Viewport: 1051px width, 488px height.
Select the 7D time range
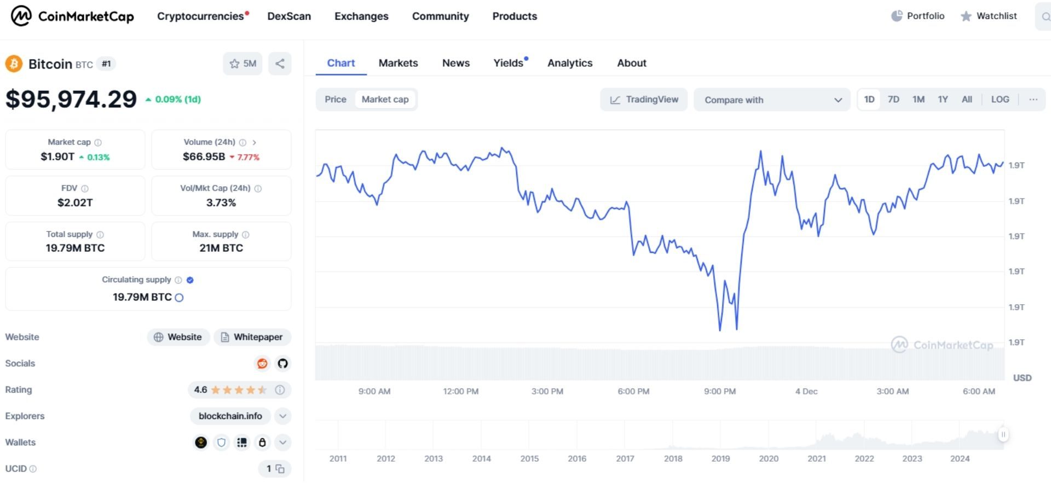click(x=893, y=100)
